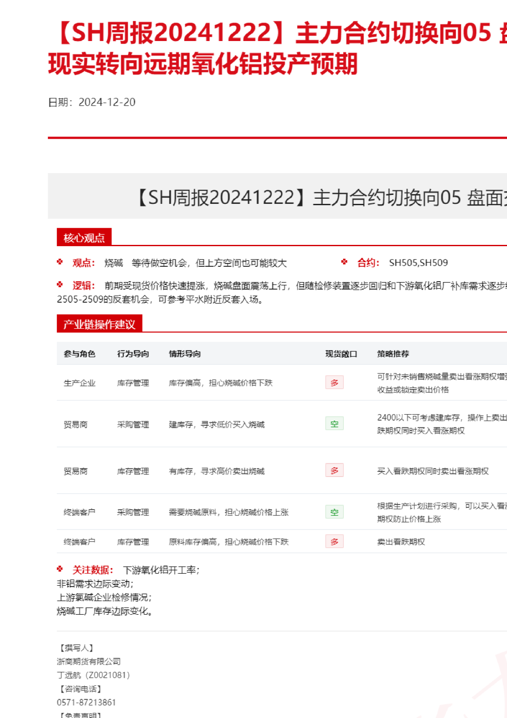Click the 现货敞口 column header

coord(341,354)
